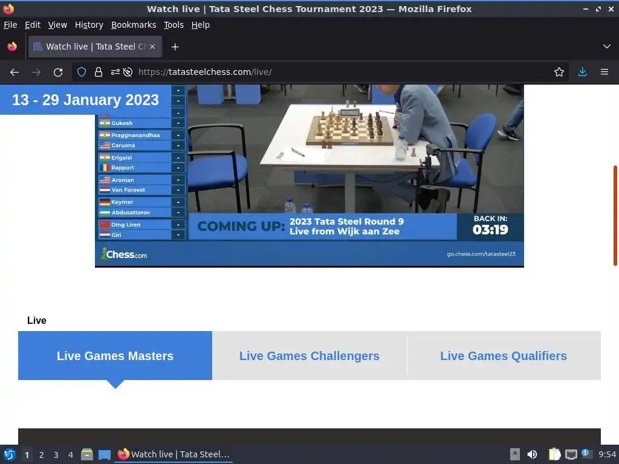Click the go.chess.com/tatasteel23 text
This screenshot has height=464, width=619.
pyautogui.click(x=481, y=254)
